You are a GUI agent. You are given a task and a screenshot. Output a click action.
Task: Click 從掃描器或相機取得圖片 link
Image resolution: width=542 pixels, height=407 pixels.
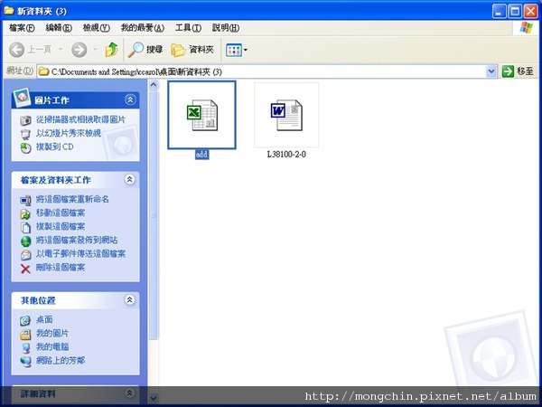pos(80,119)
